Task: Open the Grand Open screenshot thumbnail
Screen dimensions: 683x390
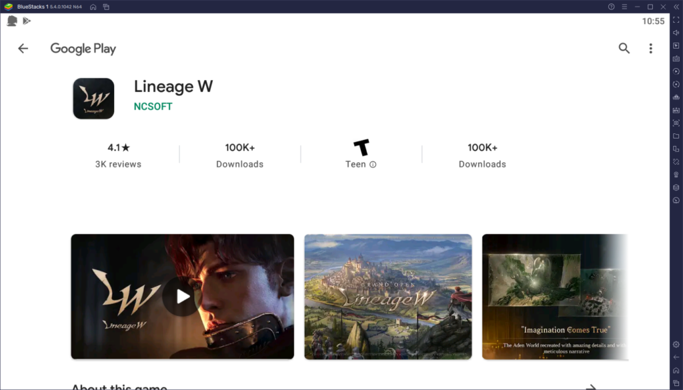Action: [388, 297]
